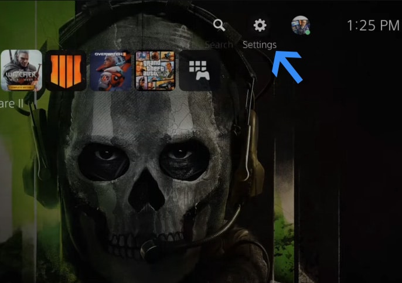This screenshot has width=402, height=283.
Task: Choose the Grand Theft Auto V tile
Action: pyautogui.click(x=155, y=70)
